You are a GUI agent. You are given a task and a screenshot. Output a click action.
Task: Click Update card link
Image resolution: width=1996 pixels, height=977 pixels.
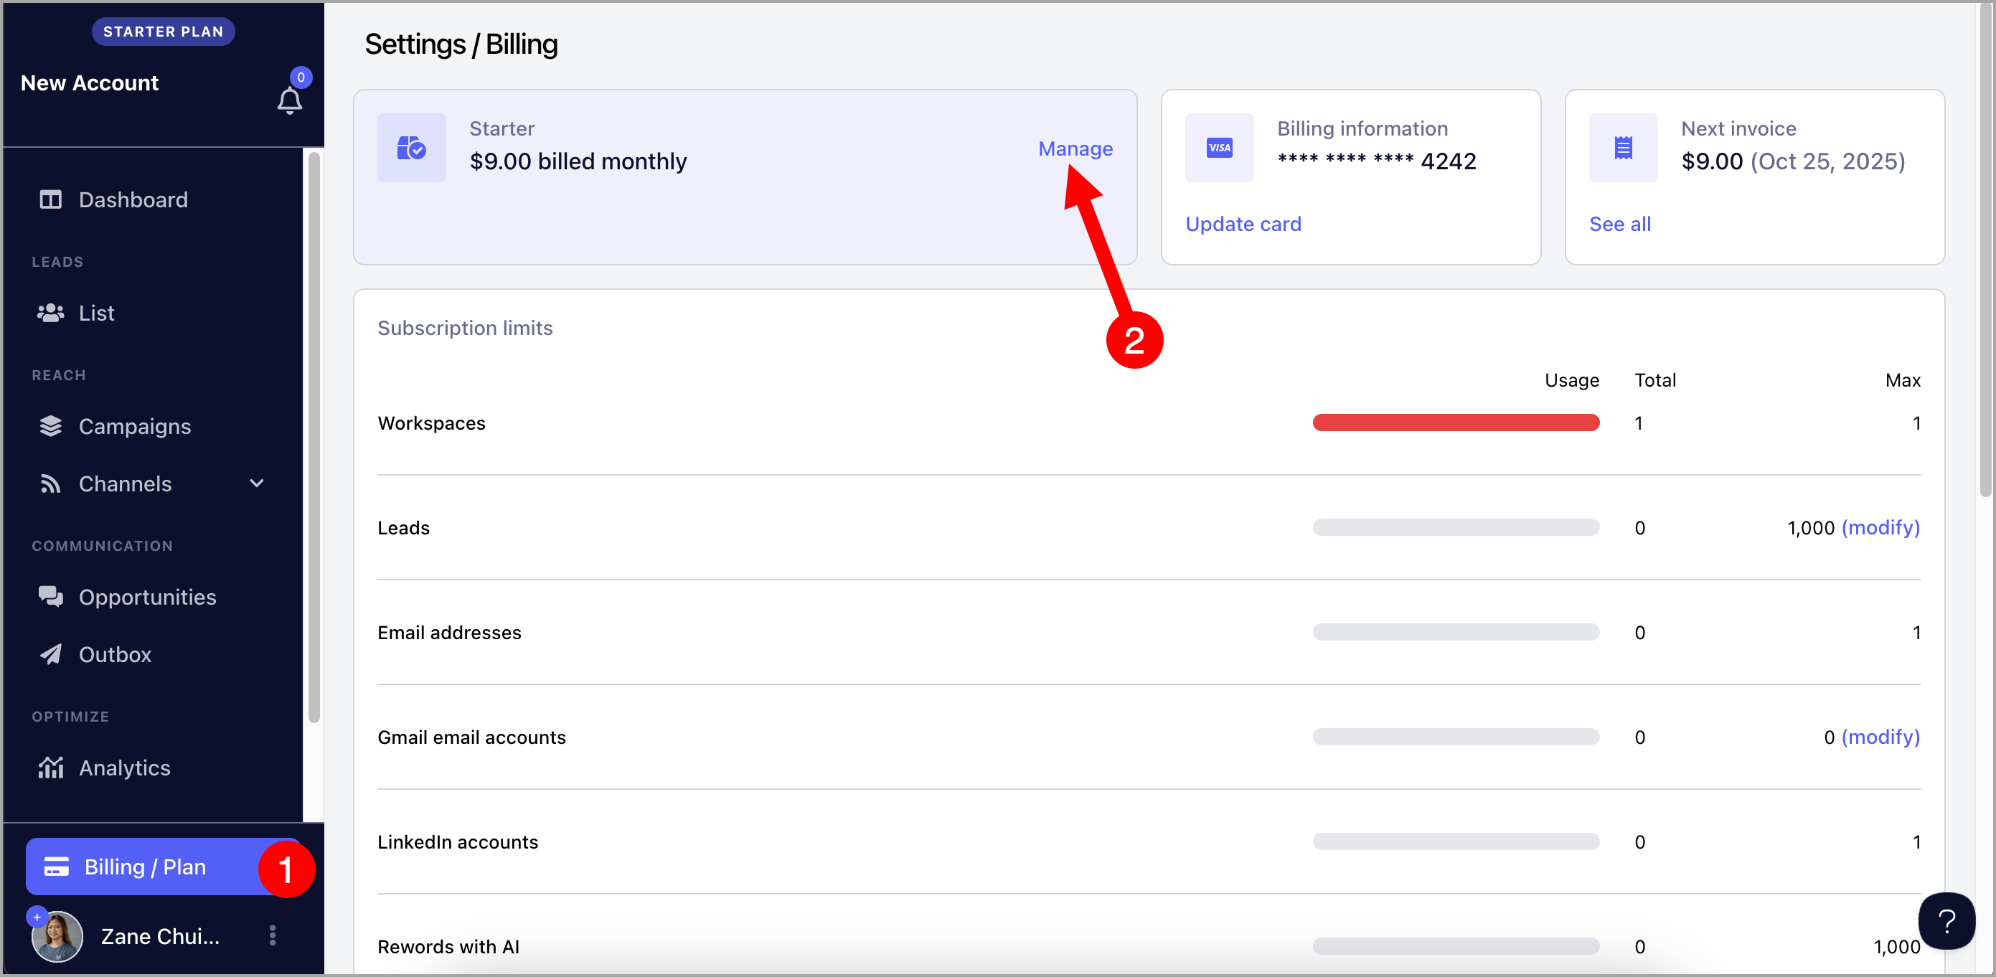coord(1243,224)
